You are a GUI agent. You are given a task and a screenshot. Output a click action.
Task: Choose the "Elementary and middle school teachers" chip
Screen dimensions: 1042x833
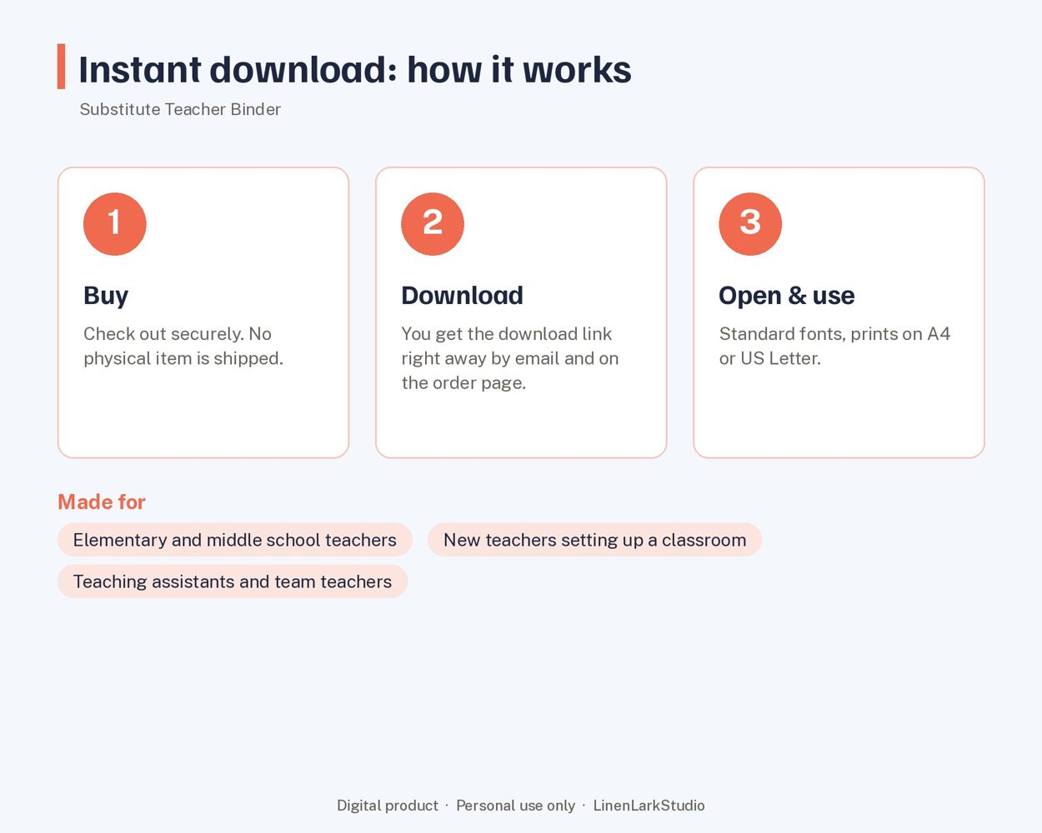pyautogui.click(x=235, y=540)
